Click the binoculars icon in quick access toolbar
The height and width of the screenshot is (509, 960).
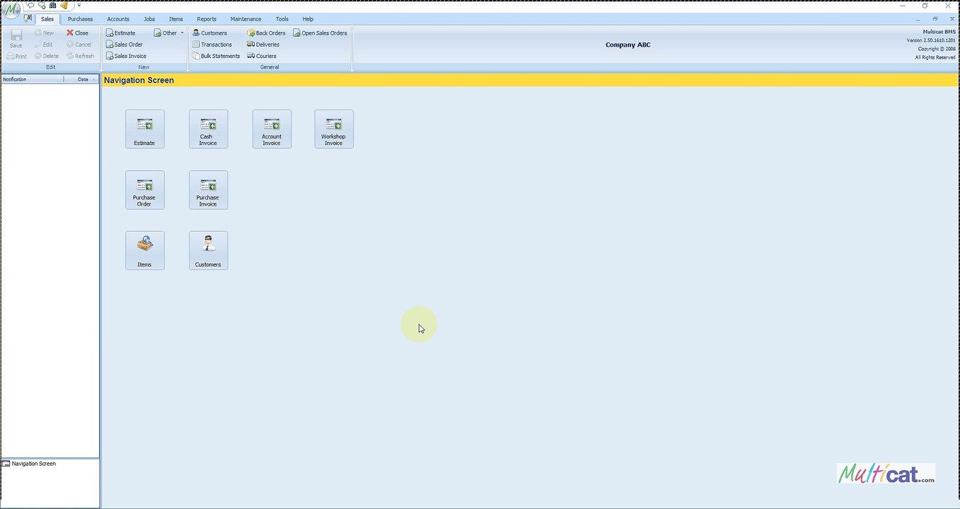pos(52,5)
